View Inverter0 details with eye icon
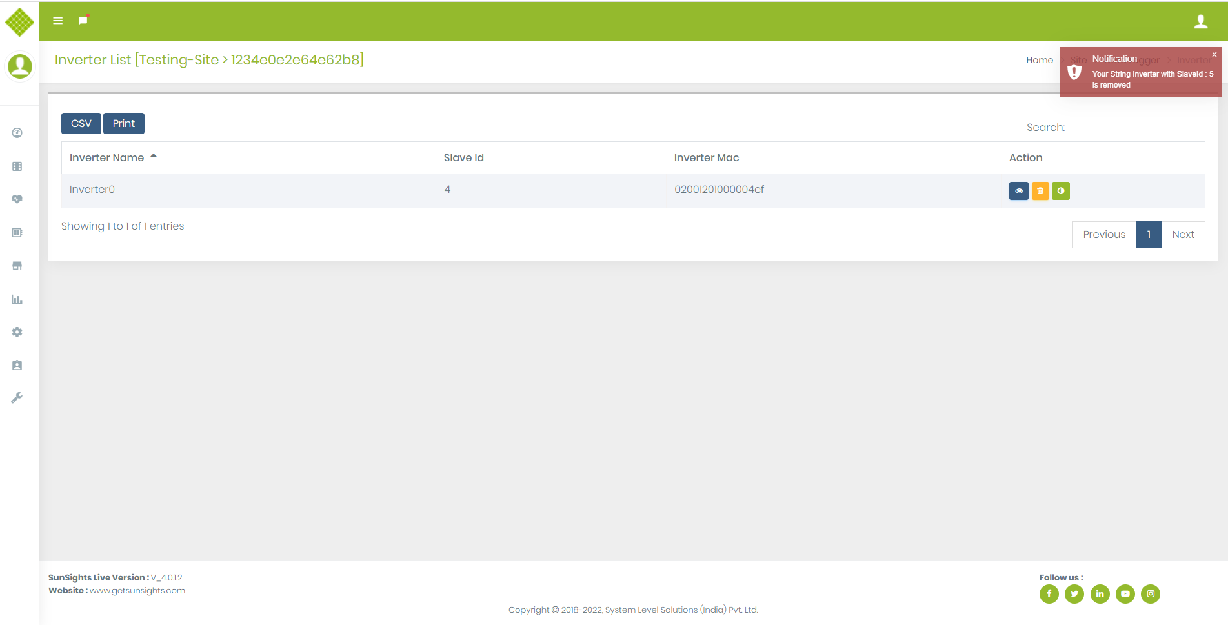 click(1018, 191)
